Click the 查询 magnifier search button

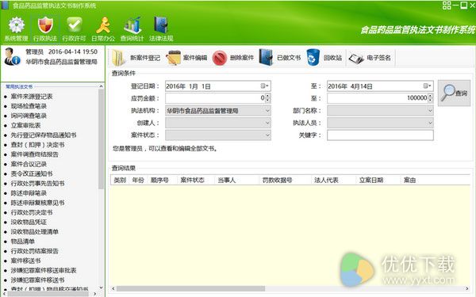454,93
